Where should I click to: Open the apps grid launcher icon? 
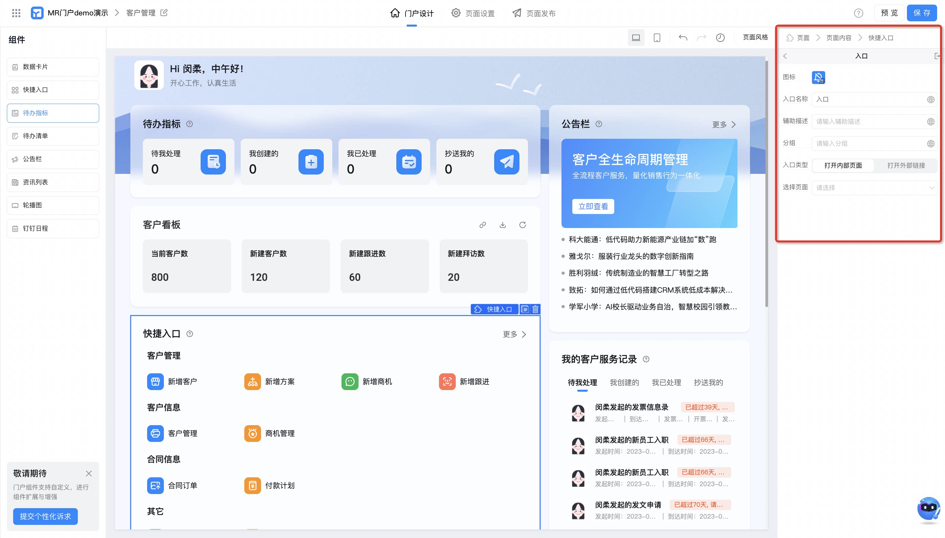16,13
